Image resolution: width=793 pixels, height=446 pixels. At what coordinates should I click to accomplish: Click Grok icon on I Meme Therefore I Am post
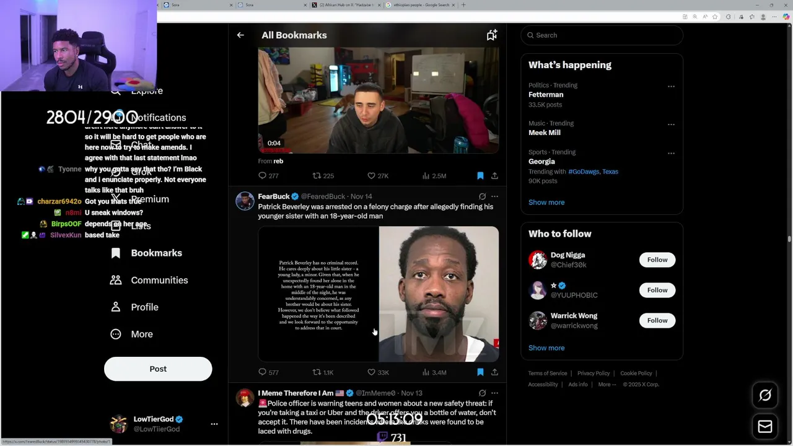pyautogui.click(x=482, y=393)
